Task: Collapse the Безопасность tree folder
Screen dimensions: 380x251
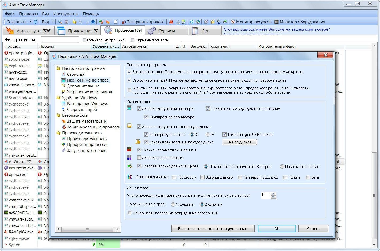Action: point(59,115)
